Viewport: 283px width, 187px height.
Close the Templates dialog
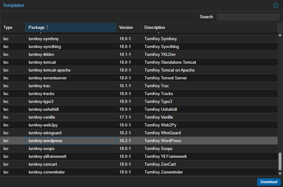[275, 5]
